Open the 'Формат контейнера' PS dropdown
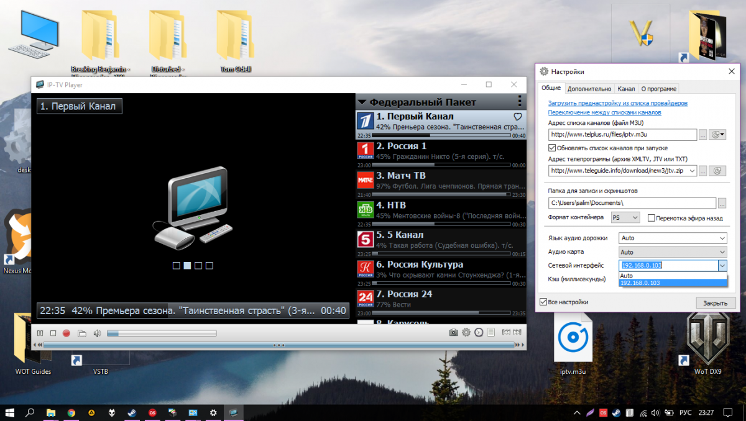Image resolution: width=746 pixels, height=421 pixels. (625, 218)
